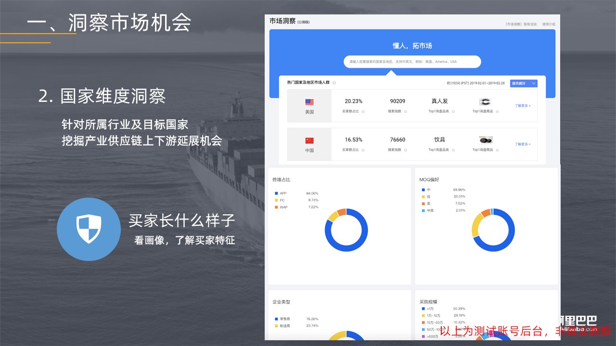Click the slide heading 一、洞察市场机会
The image size is (616, 346).
(x=109, y=23)
